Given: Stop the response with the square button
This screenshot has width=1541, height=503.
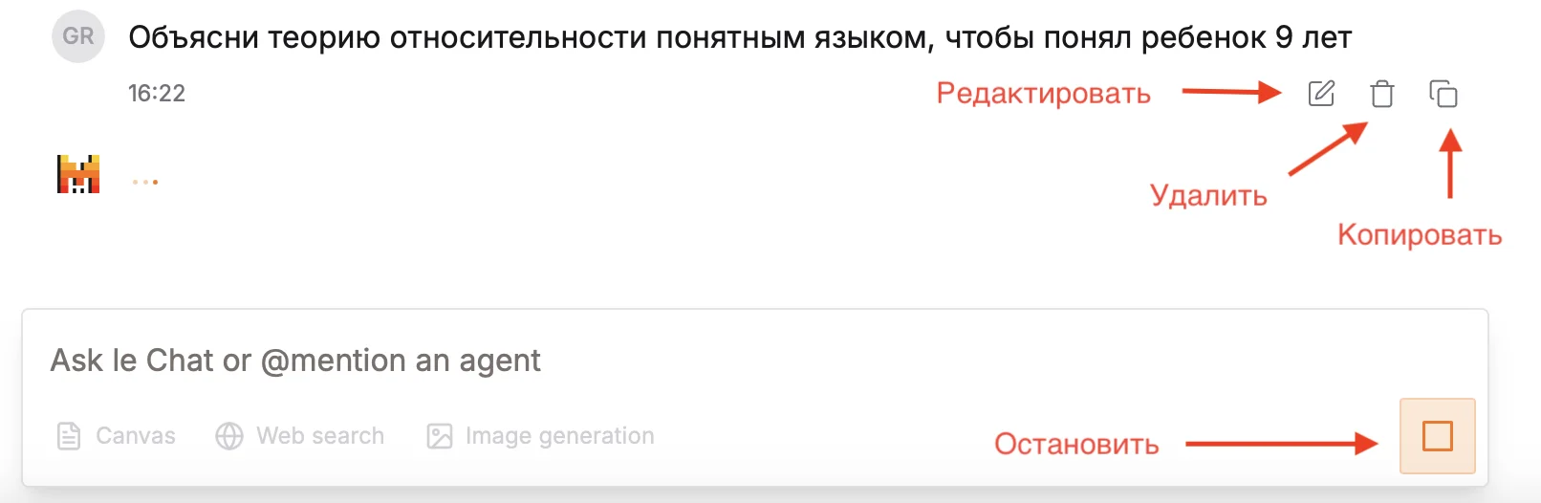Looking at the screenshot, I should [x=1437, y=436].
